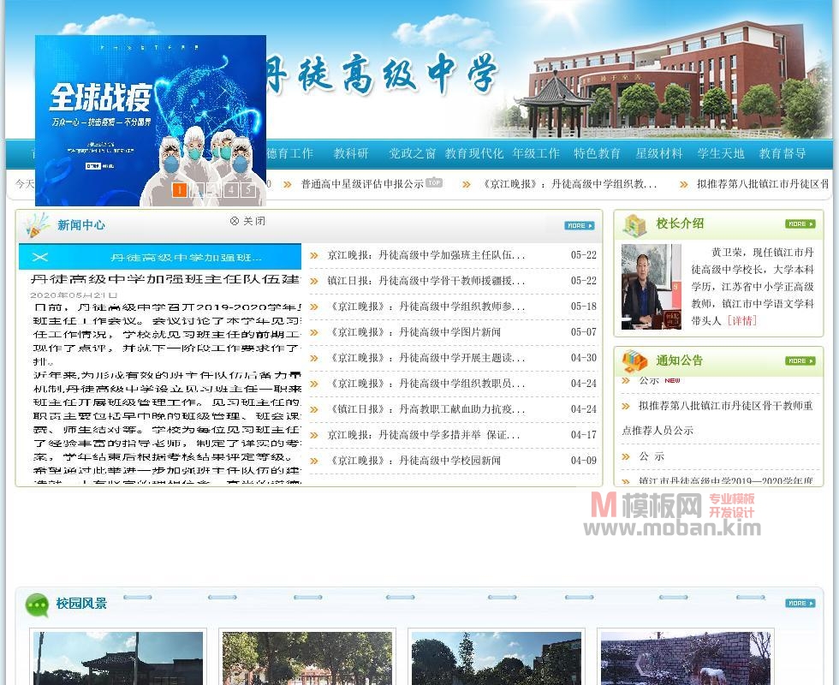Open the 年级工作 menu
The image size is (839, 685).
tap(536, 153)
